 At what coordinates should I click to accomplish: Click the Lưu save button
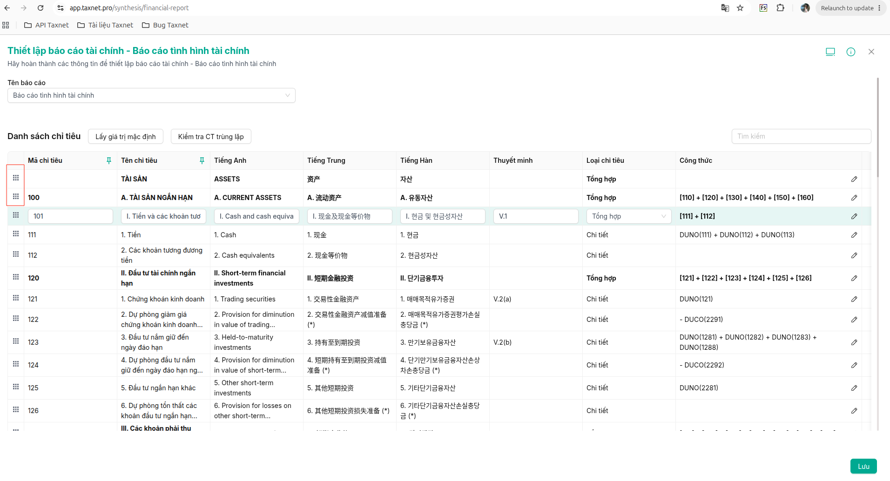click(x=863, y=466)
